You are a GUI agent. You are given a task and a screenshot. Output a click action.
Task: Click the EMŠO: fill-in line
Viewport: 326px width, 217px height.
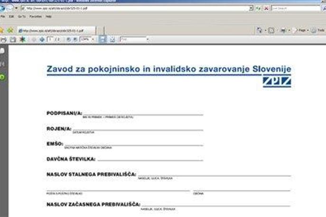pos(134,145)
